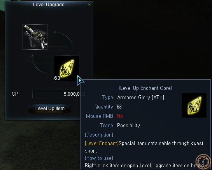Click the [Description] heading

point(99,135)
